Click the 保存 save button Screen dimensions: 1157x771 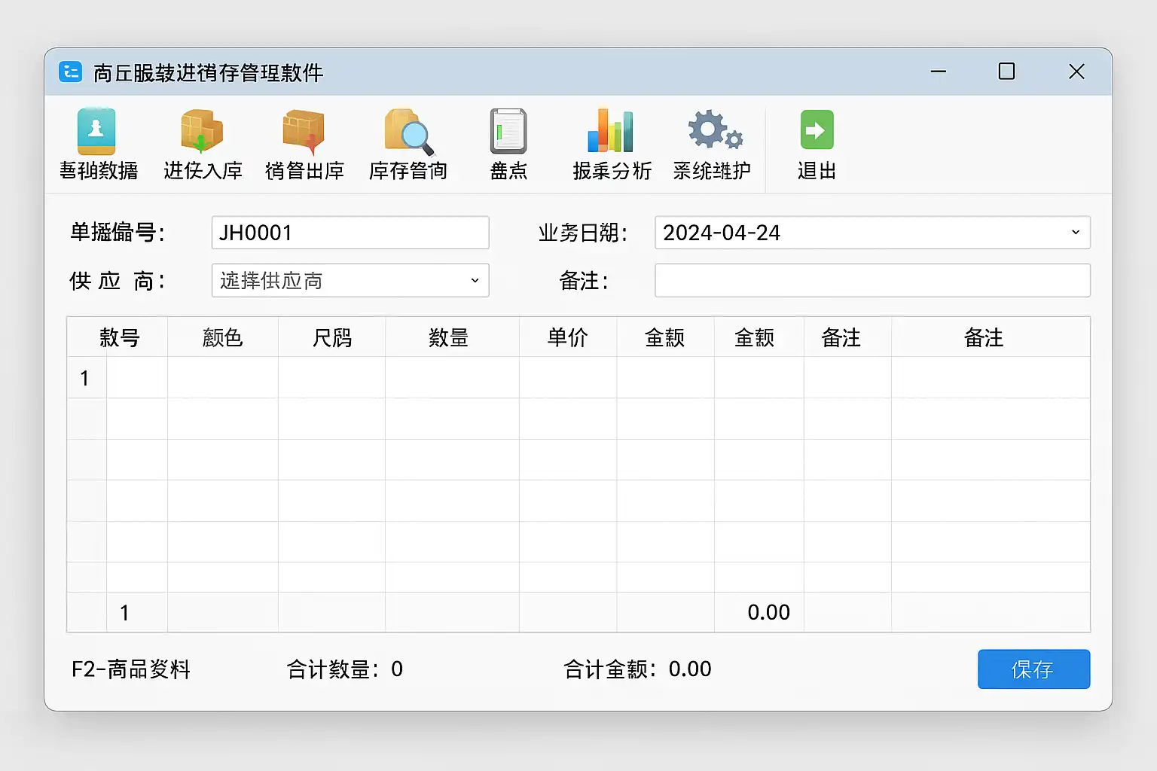point(1033,669)
